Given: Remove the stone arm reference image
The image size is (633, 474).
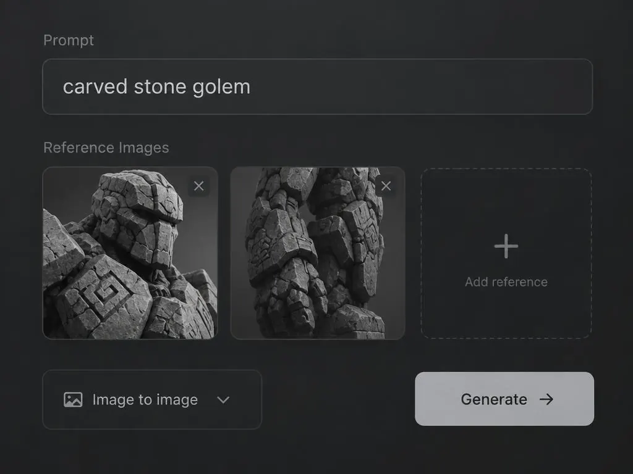Looking at the screenshot, I should (386, 186).
